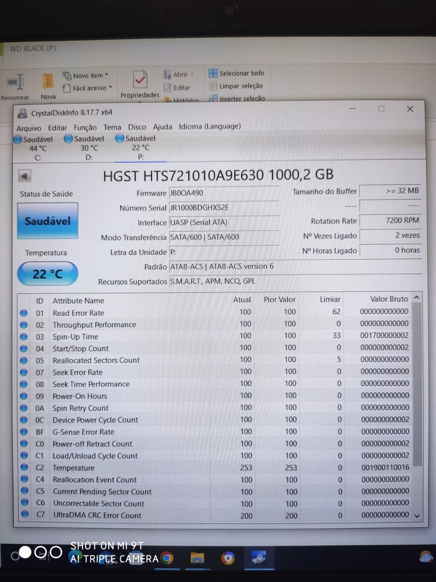Open File Explorer from the taskbar

197,558
